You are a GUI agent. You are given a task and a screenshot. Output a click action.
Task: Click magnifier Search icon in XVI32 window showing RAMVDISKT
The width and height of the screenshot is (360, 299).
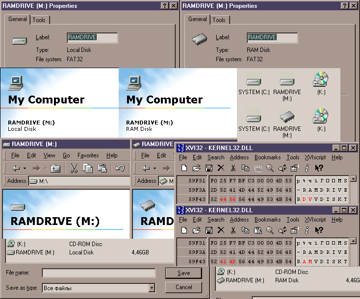pyautogui.click(x=270, y=230)
